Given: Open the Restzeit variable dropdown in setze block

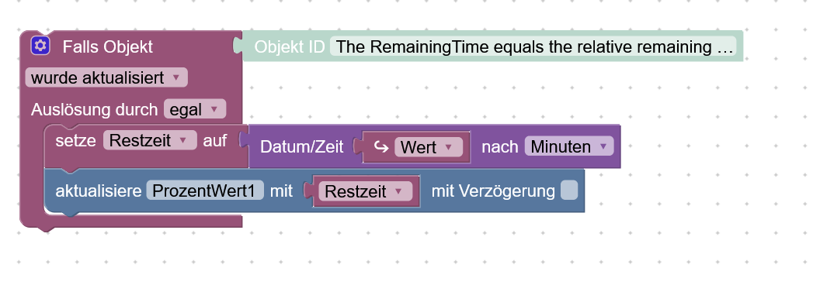Looking at the screenshot, I should click(x=150, y=140).
